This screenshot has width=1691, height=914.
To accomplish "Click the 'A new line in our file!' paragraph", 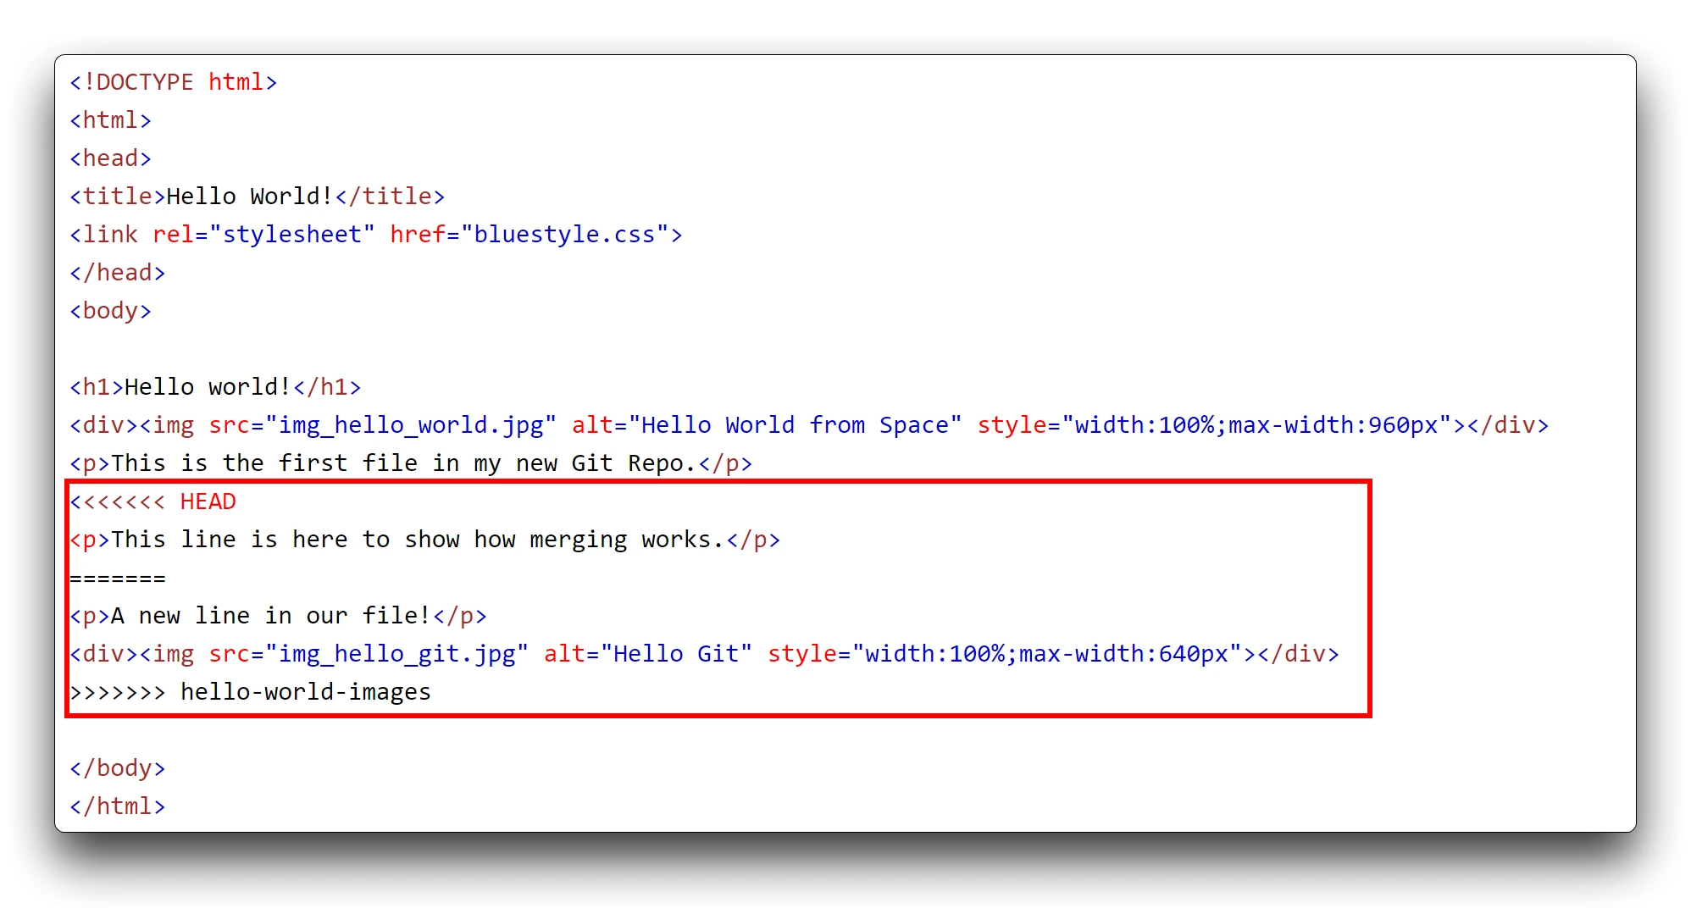I will (x=278, y=616).
